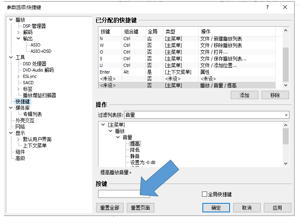Select the 静音 action in the list

click(135, 156)
